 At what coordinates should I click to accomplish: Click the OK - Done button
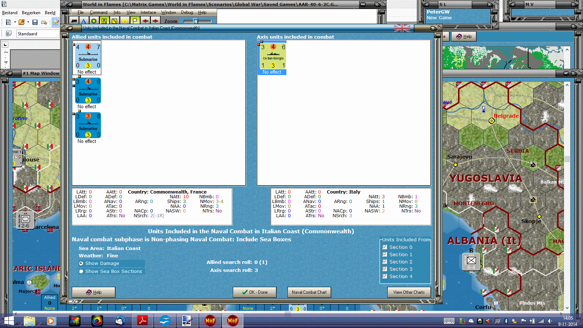255,292
